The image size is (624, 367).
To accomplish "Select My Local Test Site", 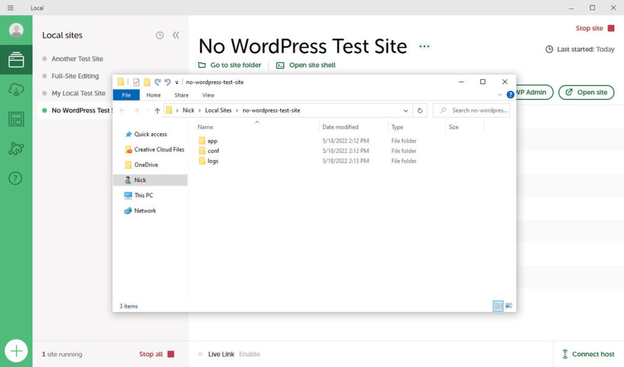I will pyautogui.click(x=79, y=93).
